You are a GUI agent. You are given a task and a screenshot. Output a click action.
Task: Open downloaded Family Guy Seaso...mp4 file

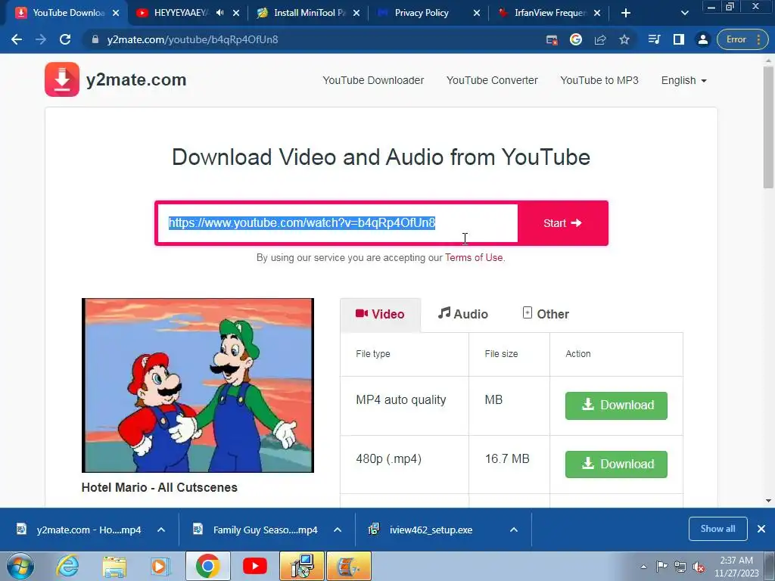[256, 530]
